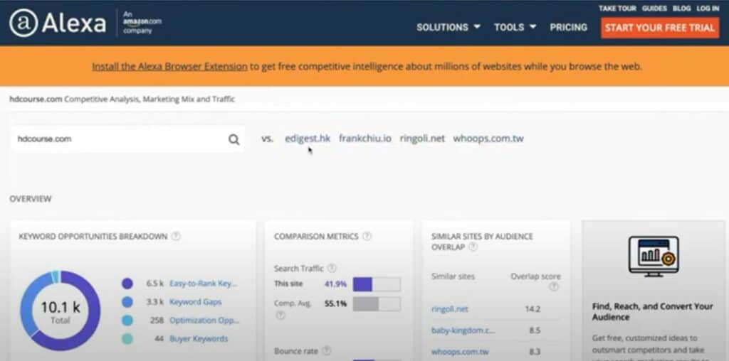This screenshot has height=361, width=729.
Task: Click Find, Reach, and Convert Your Audience heading
Action: click(652, 312)
